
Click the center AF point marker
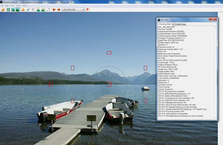pos(109,84)
